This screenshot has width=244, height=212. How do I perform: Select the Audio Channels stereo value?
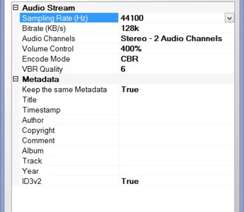point(171,39)
